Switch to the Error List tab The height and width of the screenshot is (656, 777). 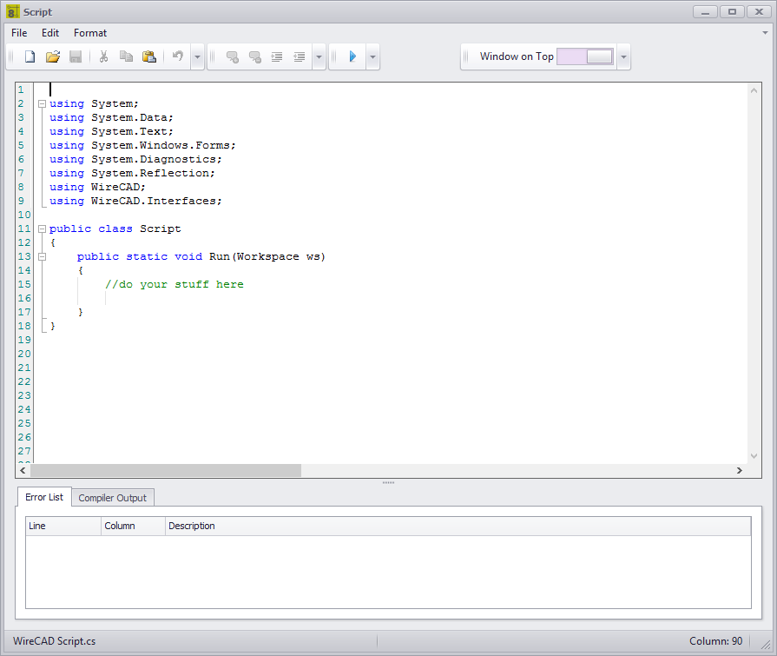click(44, 497)
